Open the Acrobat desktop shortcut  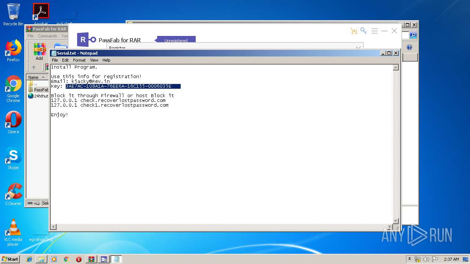point(41,15)
